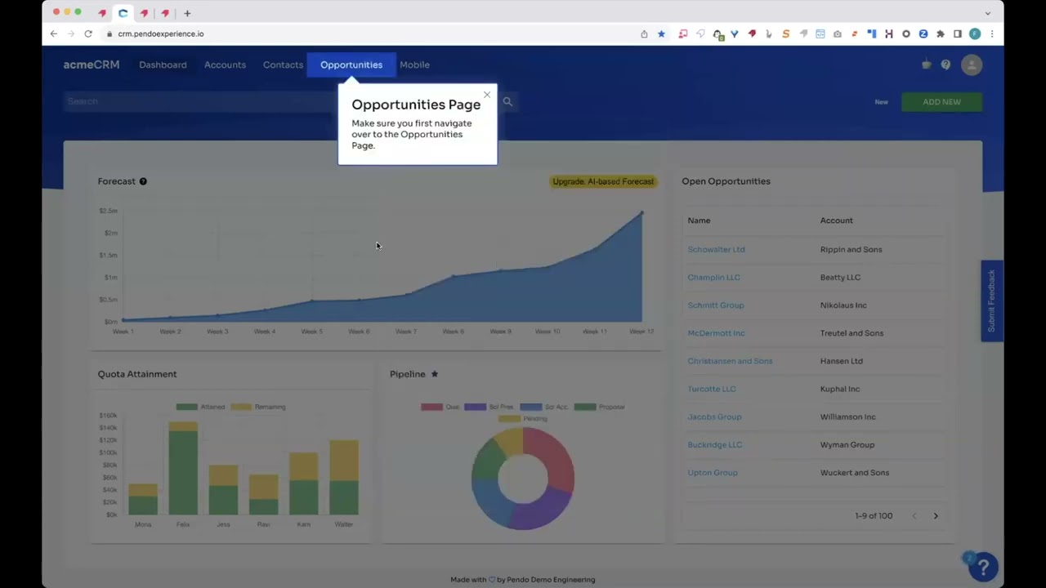This screenshot has height=588, width=1046.
Task: Click the green ADD NEW button
Action: [941, 102]
